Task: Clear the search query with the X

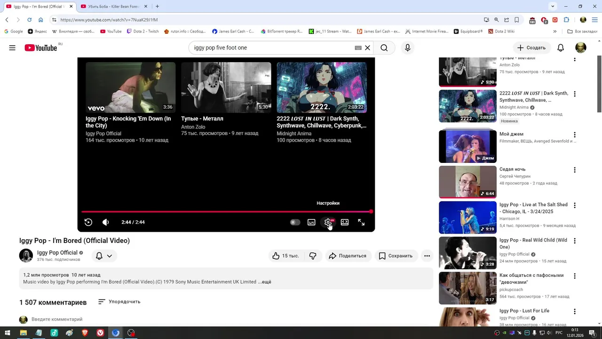Action: tap(368, 48)
